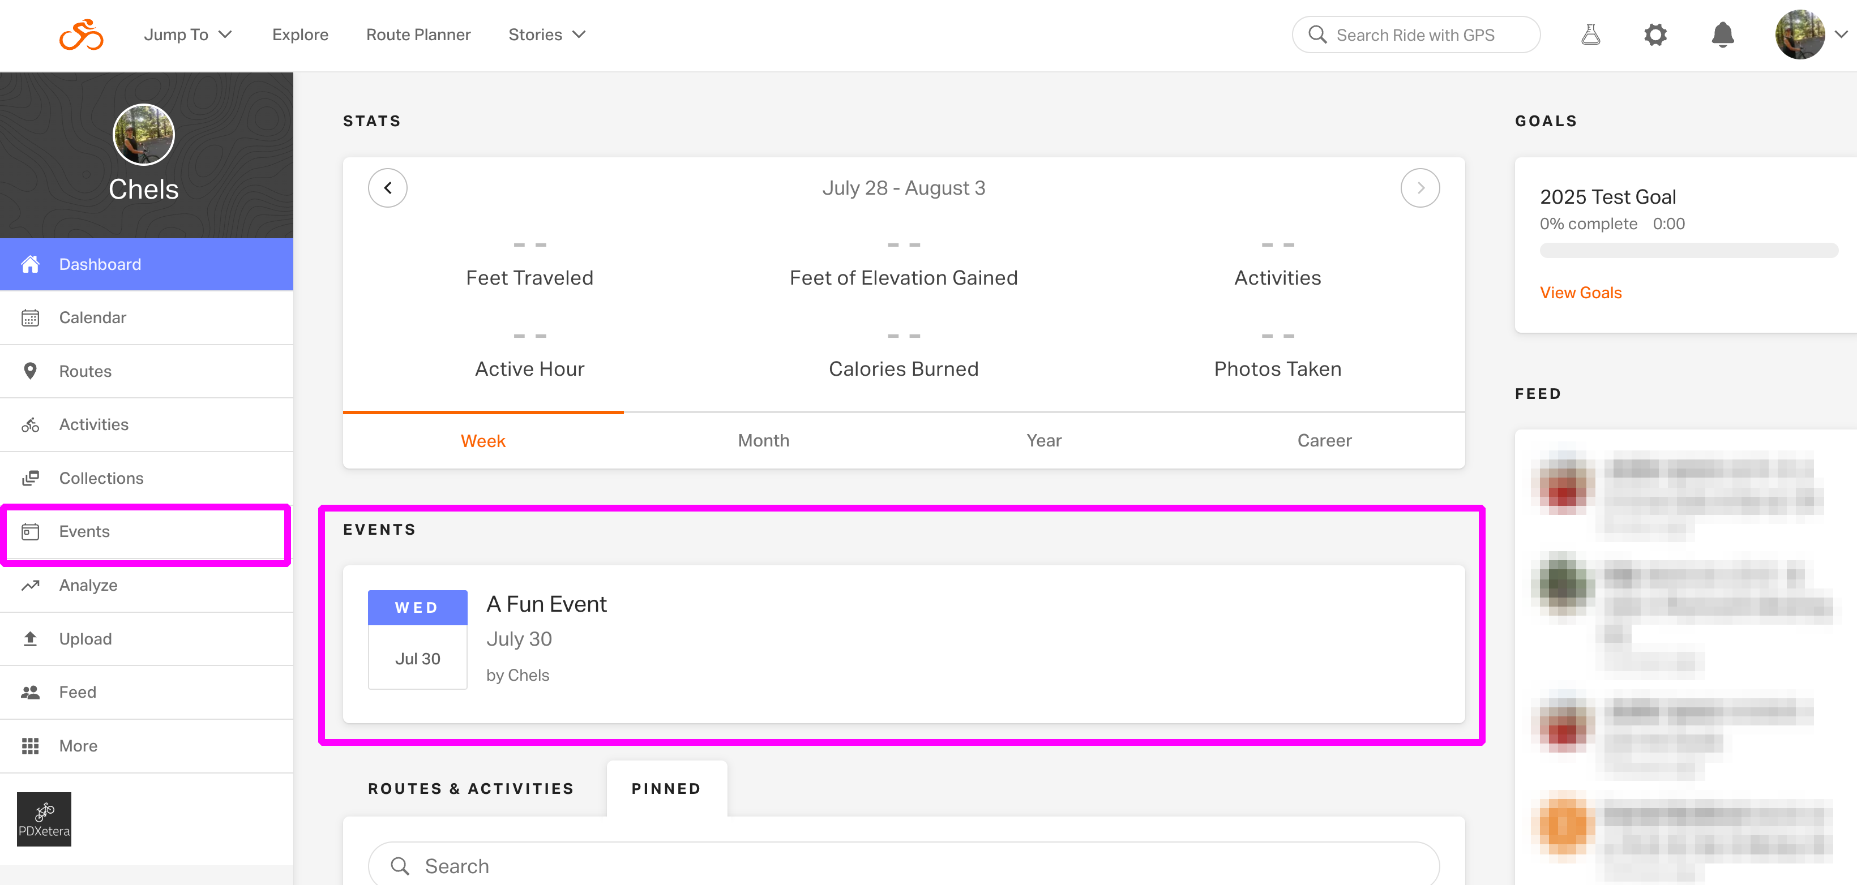This screenshot has height=885, width=1857.
Task: Open the A Fun Event card
Action: coord(546,604)
